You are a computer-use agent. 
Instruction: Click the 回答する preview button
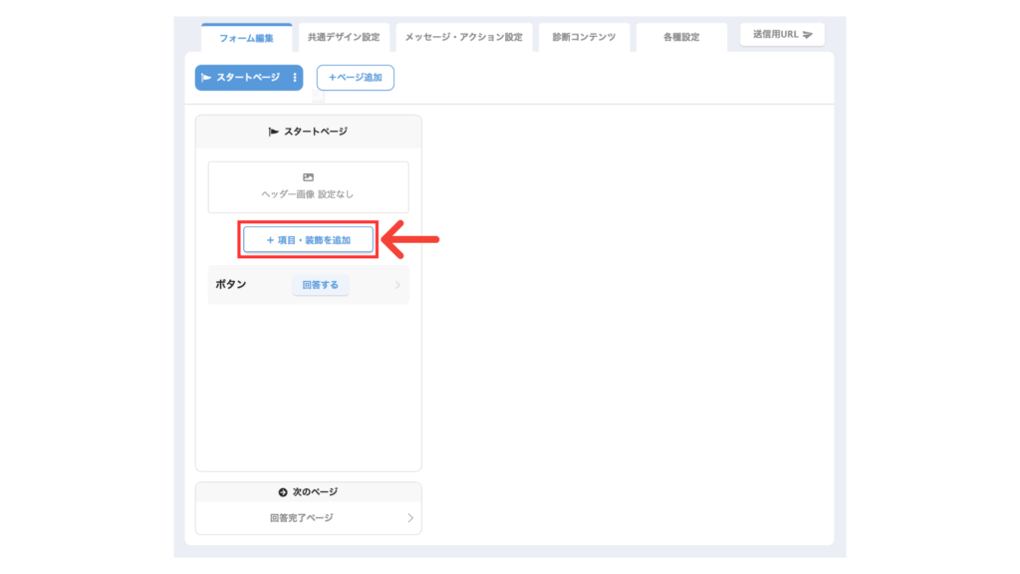(x=320, y=285)
